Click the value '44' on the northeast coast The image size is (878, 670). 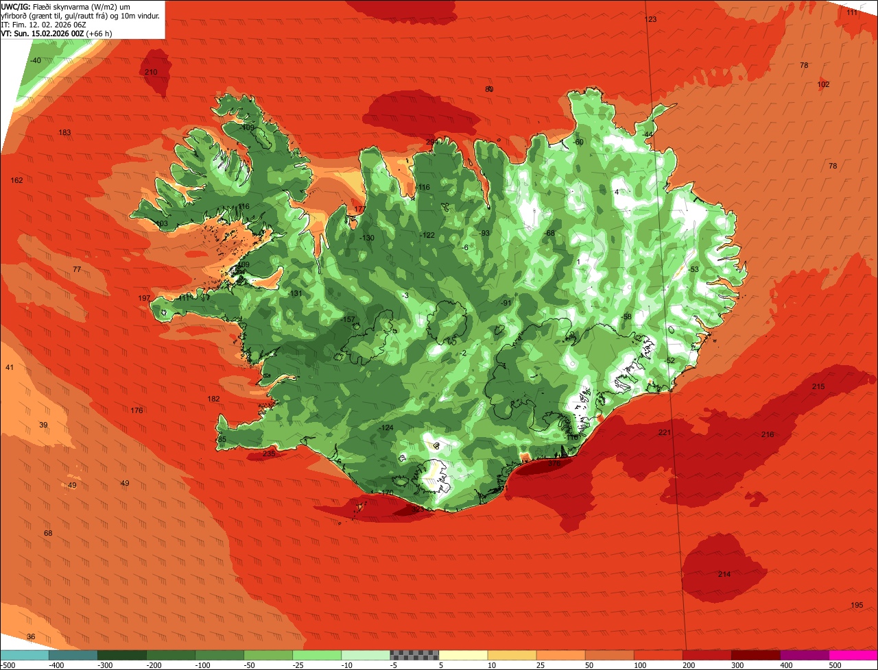click(x=649, y=134)
